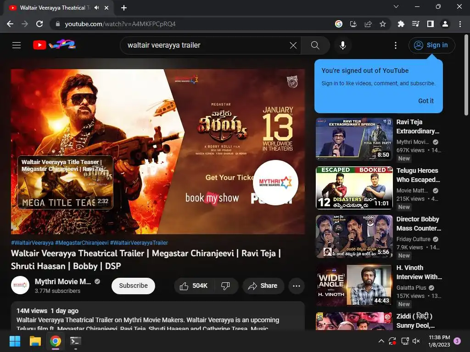
Task: Go forward in browser history
Action: 25,24
